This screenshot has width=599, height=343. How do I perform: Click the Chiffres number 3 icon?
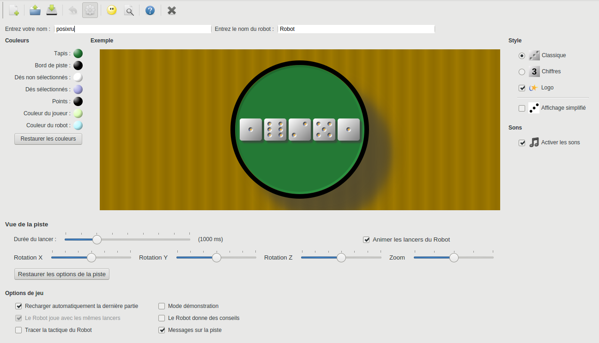534,71
